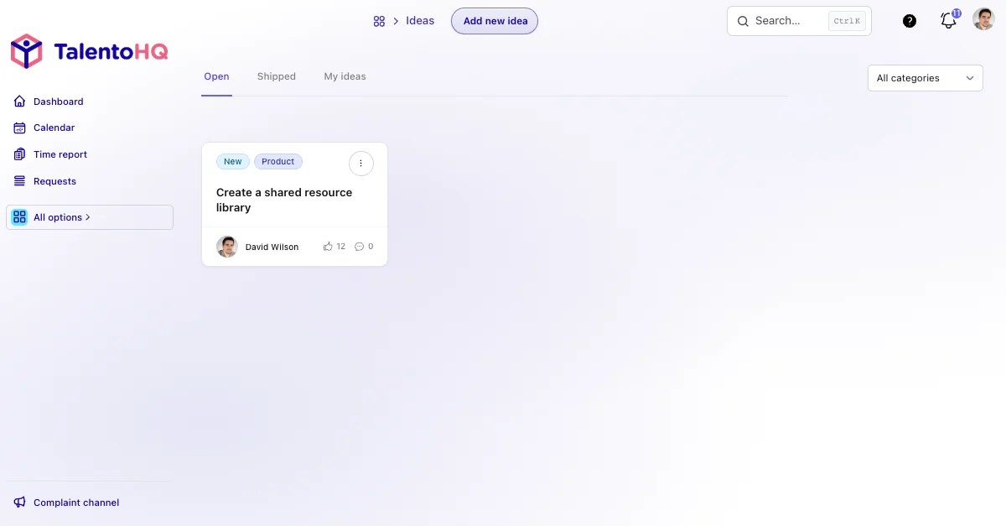Screen dimensions: 1006x526
Task: Switch to the Shipped tab
Action: (x=277, y=76)
